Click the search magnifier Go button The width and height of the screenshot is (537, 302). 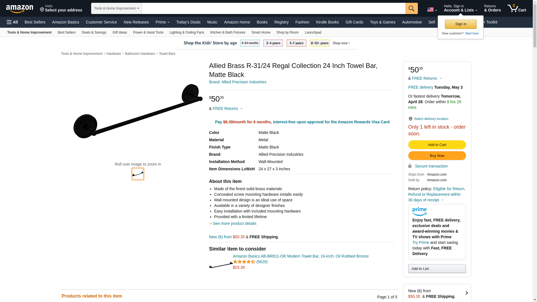point(411,8)
